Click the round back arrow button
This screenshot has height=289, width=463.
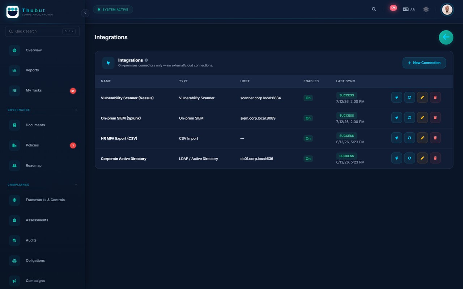(446, 37)
